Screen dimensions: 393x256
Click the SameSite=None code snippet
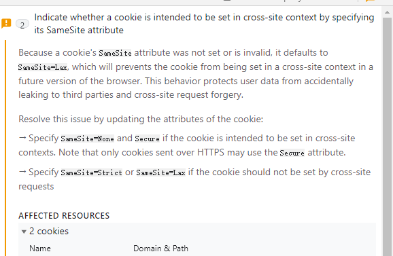click(87, 139)
